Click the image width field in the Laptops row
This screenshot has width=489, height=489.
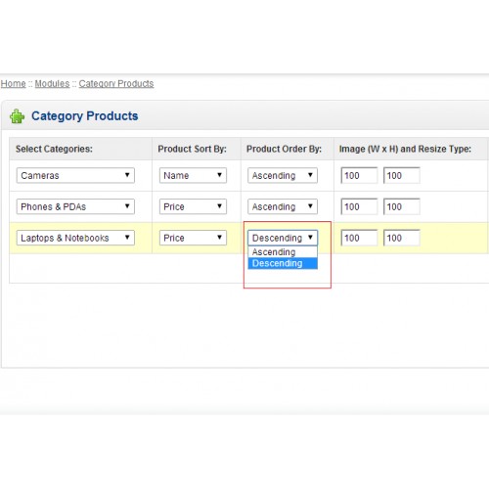[x=359, y=238]
